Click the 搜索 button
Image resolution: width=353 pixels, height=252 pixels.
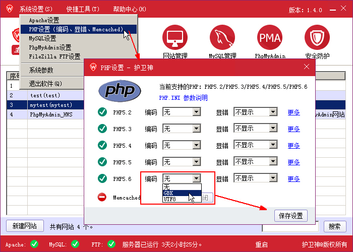tap(335, 226)
